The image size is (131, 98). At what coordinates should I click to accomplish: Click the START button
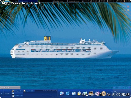(x=7, y=94)
